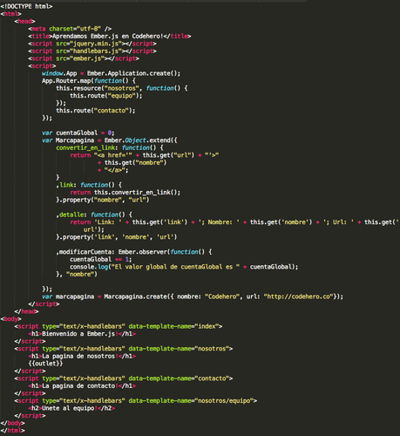Click data-template-name="index" attribute
The image size is (400, 436).
point(173,326)
